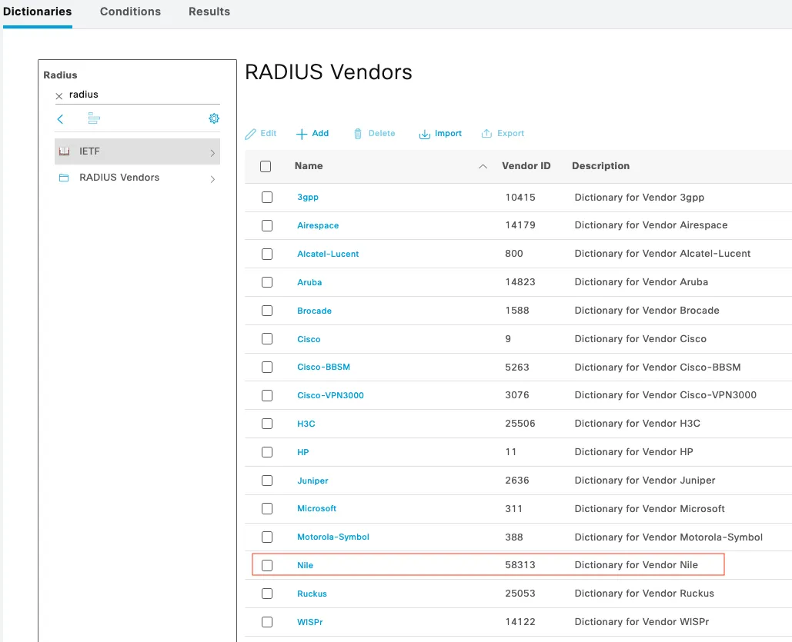The image size is (792, 642).
Task: Expand the RADIUS Vendors chevron
Action: click(x=212, y=179)
